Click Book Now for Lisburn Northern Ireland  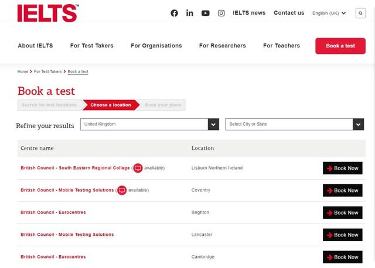click(342, 168)
